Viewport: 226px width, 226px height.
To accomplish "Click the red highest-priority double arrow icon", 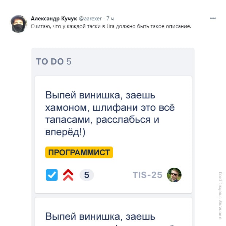I will (68, 175).
